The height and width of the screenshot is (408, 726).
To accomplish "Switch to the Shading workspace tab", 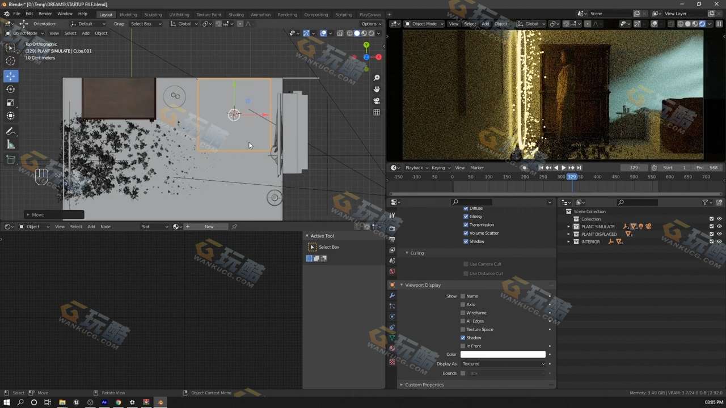I will pos(236,14).
